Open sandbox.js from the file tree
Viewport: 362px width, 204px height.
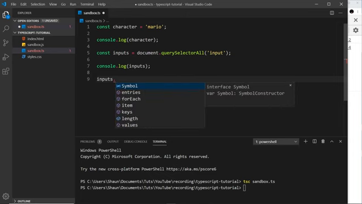click(36, 45)
